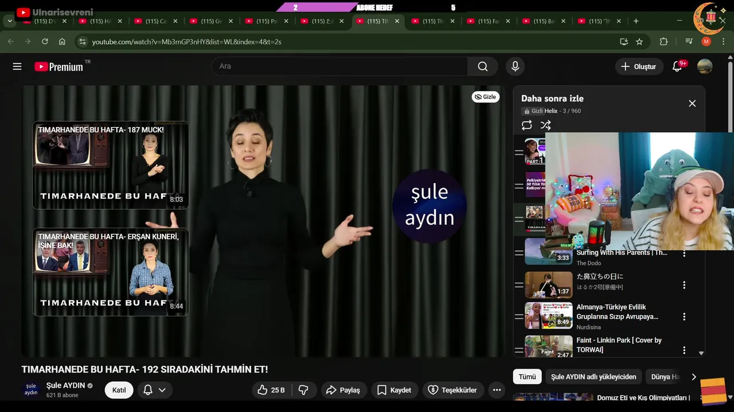Play Almanya-Türkiye Evlilik playlist thumbnail
The image size is (734, 412).
[549, 315]
